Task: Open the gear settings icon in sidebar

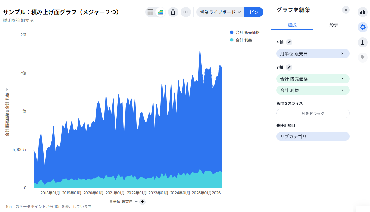Action: coord(362,27)
